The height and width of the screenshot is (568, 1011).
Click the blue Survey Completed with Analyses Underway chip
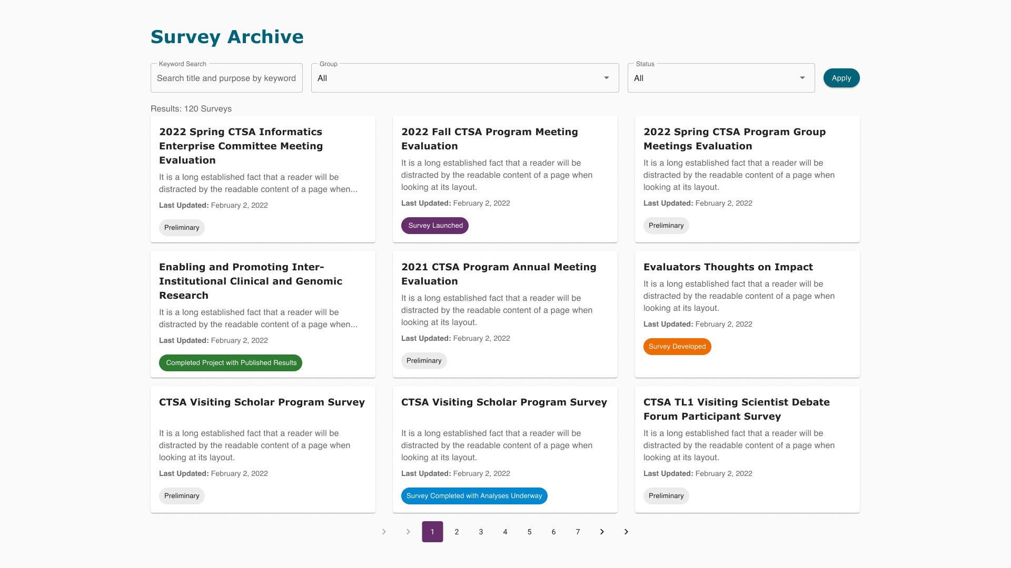(474, 496)
